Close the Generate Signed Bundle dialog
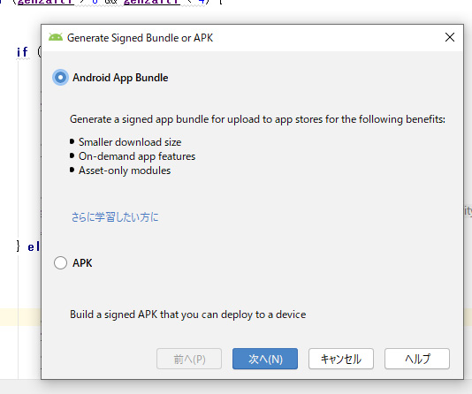 [450, 37]
